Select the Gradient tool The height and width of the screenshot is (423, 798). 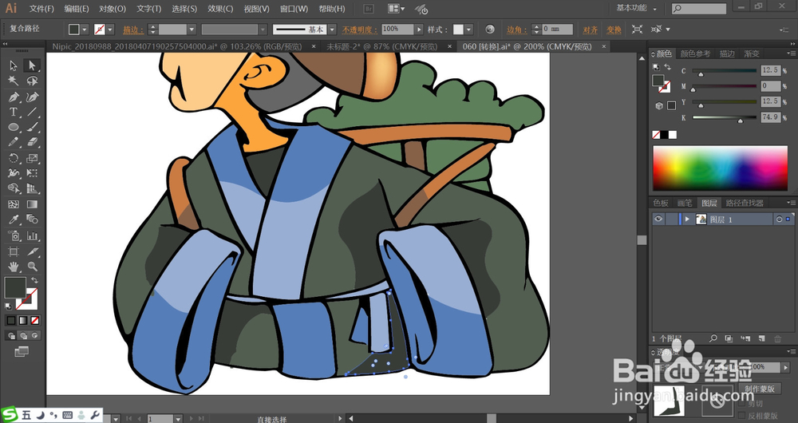32,204
